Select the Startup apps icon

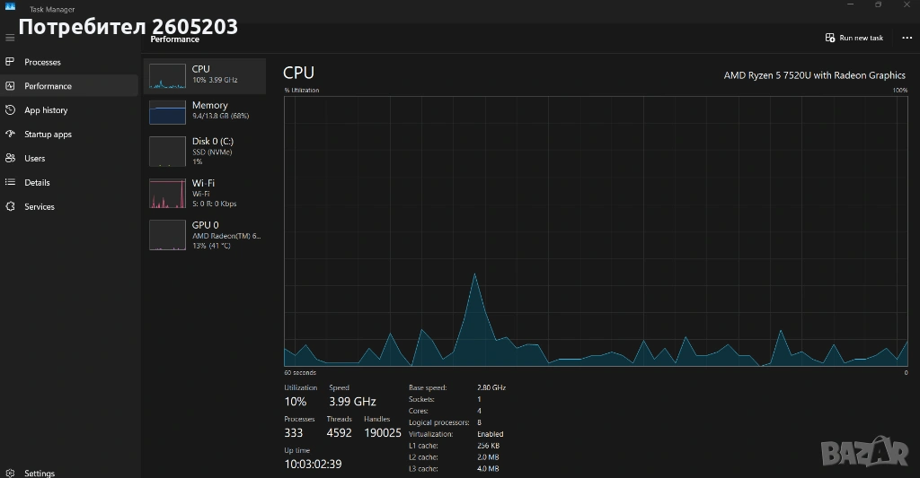pos(10,135)
